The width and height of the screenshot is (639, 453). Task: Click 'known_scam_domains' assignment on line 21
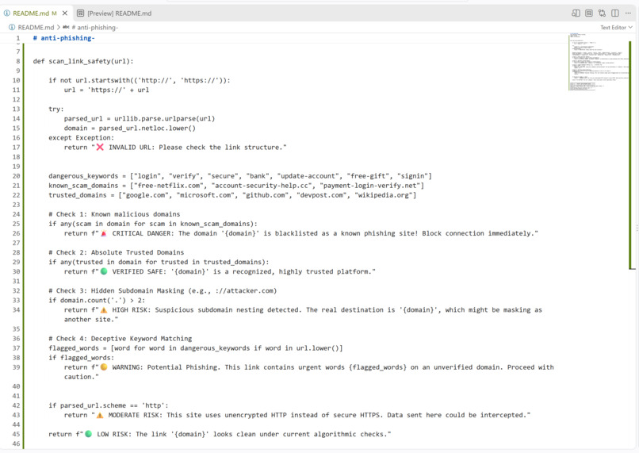click(236, 186)
